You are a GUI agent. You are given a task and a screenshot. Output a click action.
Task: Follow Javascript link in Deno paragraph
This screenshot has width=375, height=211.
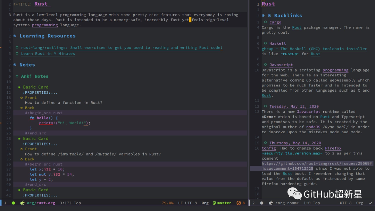tap(309, 112)
